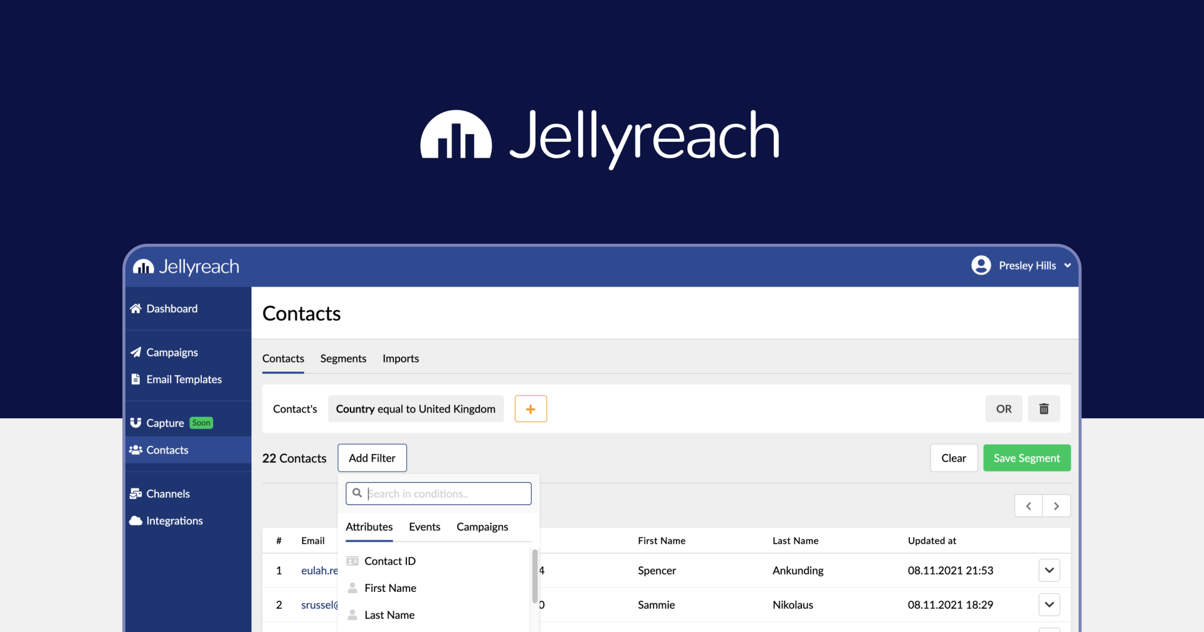Expand row options for Spencer Ankunding
The width and height of the screenshot is (1204, 632).
point(1049,571)
